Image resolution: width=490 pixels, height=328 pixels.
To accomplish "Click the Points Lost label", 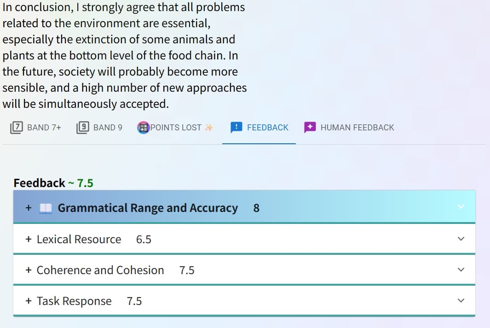I will [175, 127].
